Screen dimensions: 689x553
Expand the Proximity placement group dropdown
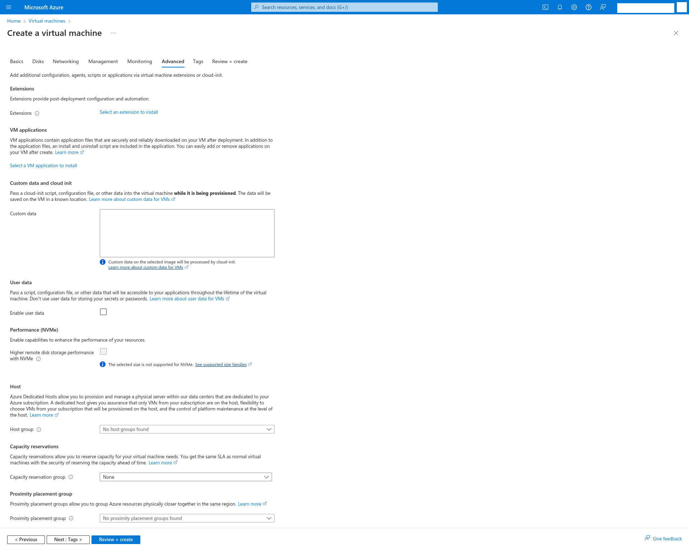click(x=187, y=518)
